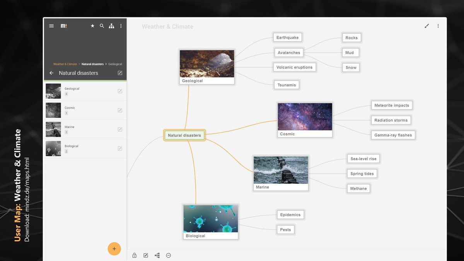Open the three-dot menu in the sidebar
Screen dimensions: 464x261
[121, 26]
